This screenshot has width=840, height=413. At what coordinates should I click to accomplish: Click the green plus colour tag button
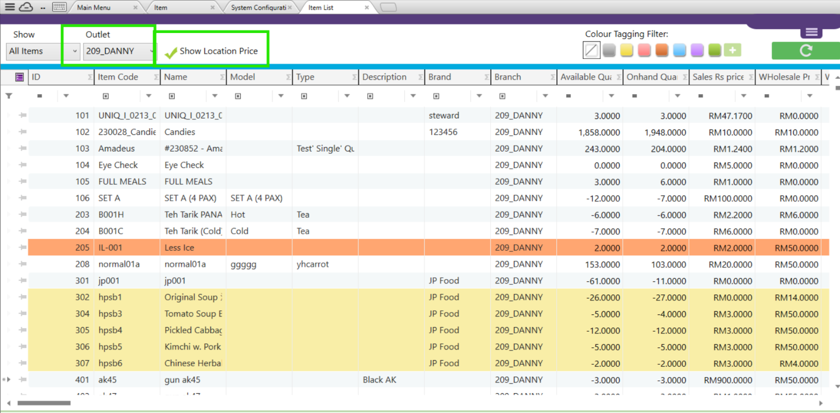coord(732,50)
